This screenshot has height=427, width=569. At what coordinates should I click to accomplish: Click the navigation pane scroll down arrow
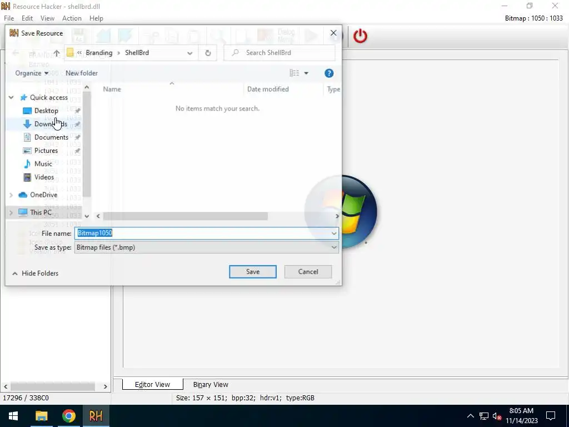pos(87,216)
